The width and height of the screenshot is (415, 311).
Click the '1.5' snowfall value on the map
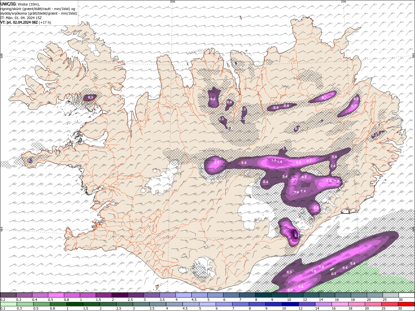tap(274, 160)
